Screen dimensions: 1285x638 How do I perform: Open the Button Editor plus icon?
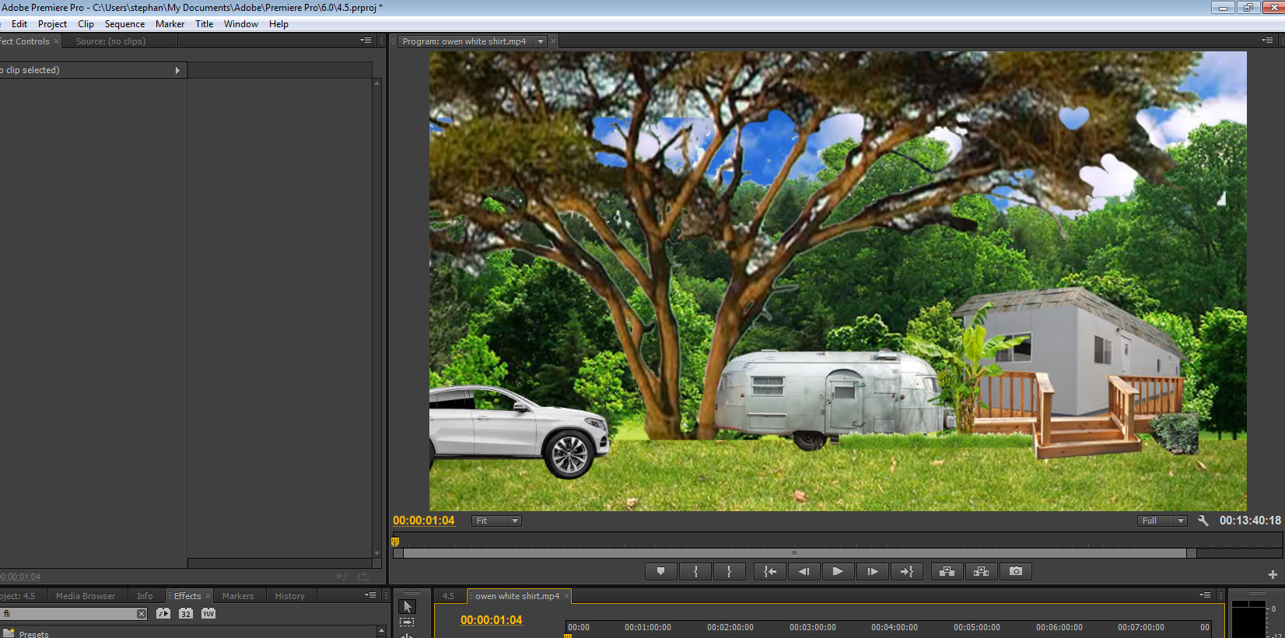click(x=1273, y=574)
